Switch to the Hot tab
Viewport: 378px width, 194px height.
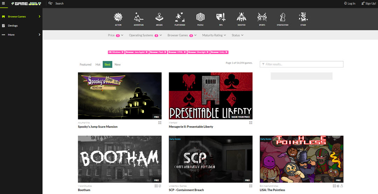point(98,64)
